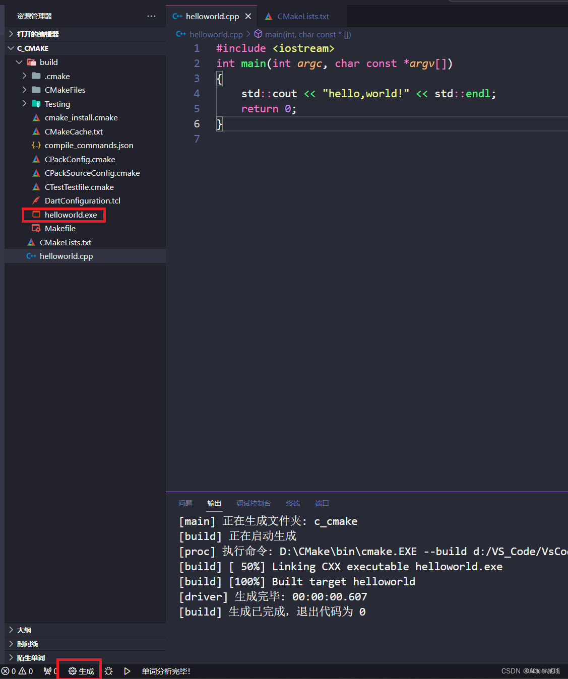Switch to the 终端 panel tab
This screenshot has height=679, width=568.
coord(292,503)
